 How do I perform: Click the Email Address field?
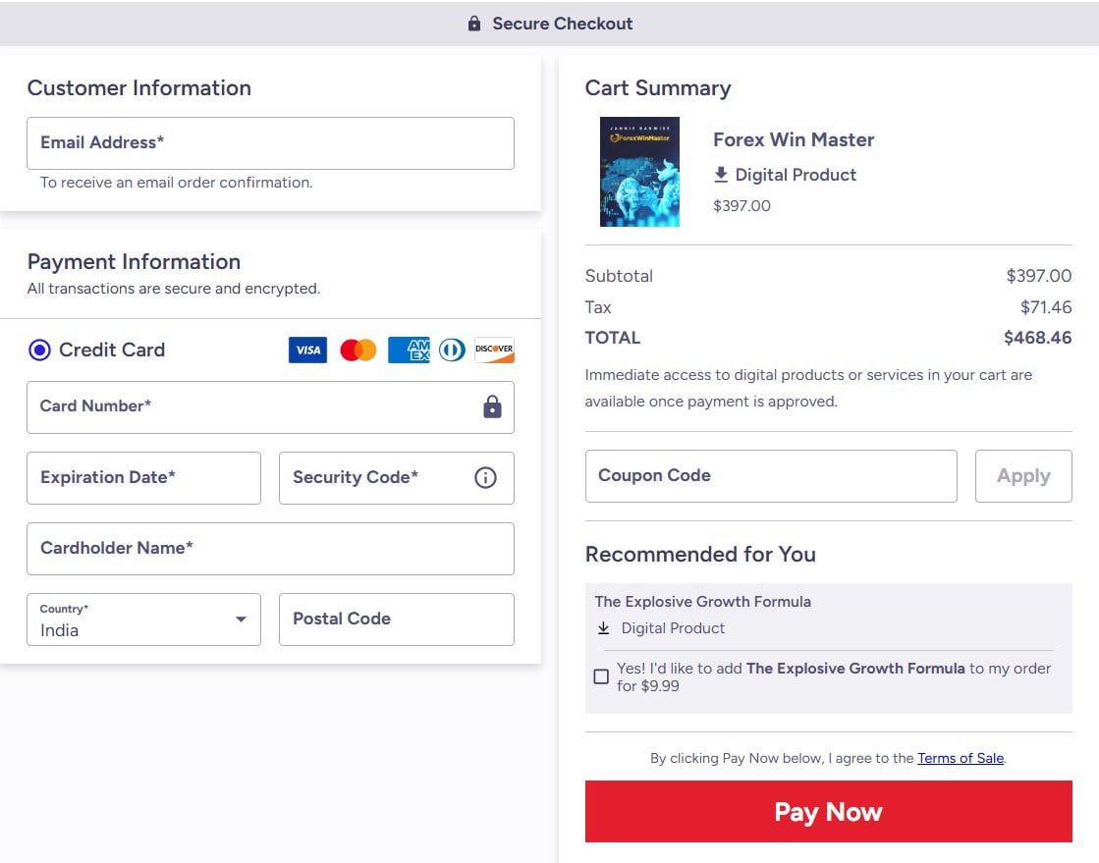(x=270, y=143)
